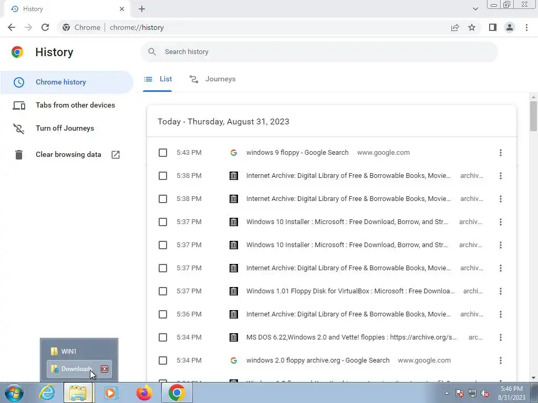Switch to the Journeys tab
This screenshot has width=538, height=403.
(x=213, y=79)
